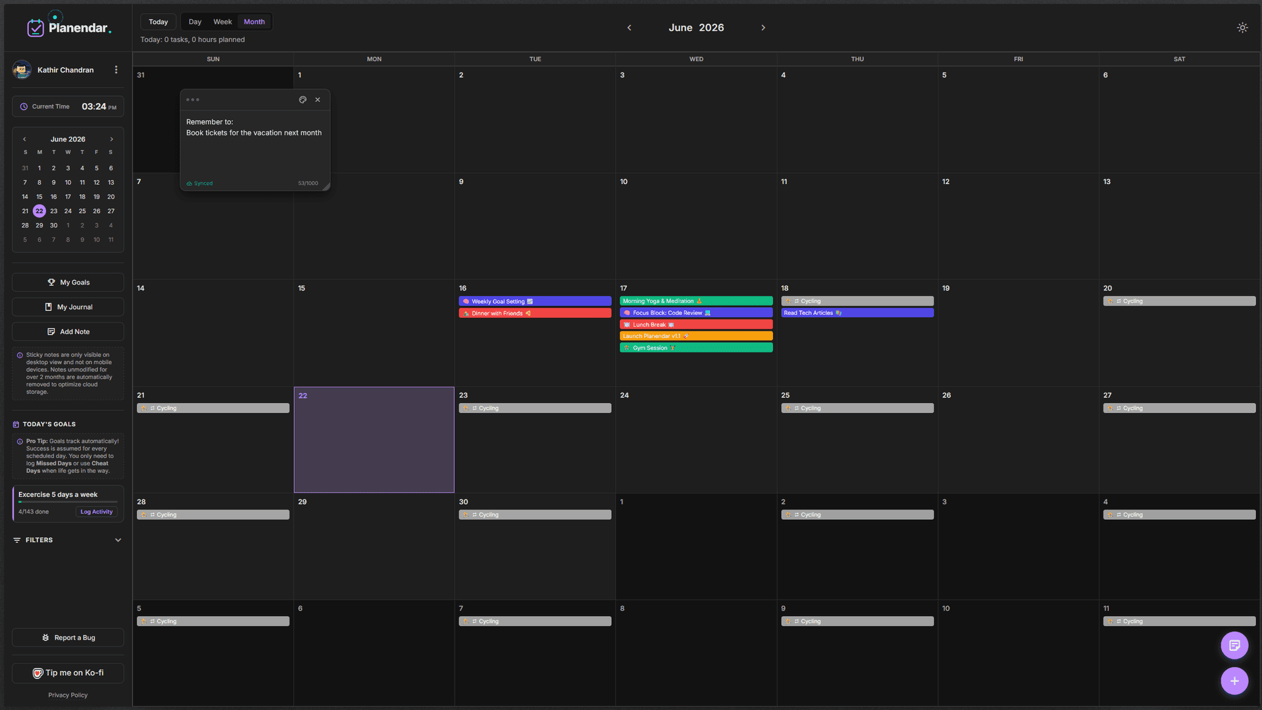
Task: Click Log Activity for exercise goal
Action: 97,512
